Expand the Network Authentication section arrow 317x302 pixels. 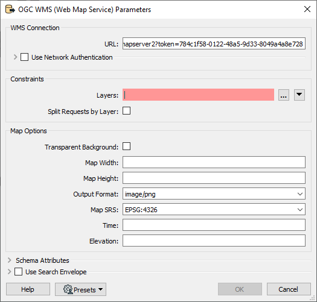click(x=15, y=57)
